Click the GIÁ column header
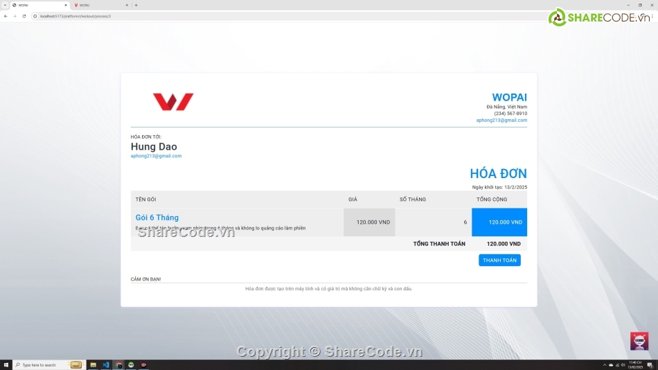Viewport: 658px width, 370px height. click(x=353, y=200)
